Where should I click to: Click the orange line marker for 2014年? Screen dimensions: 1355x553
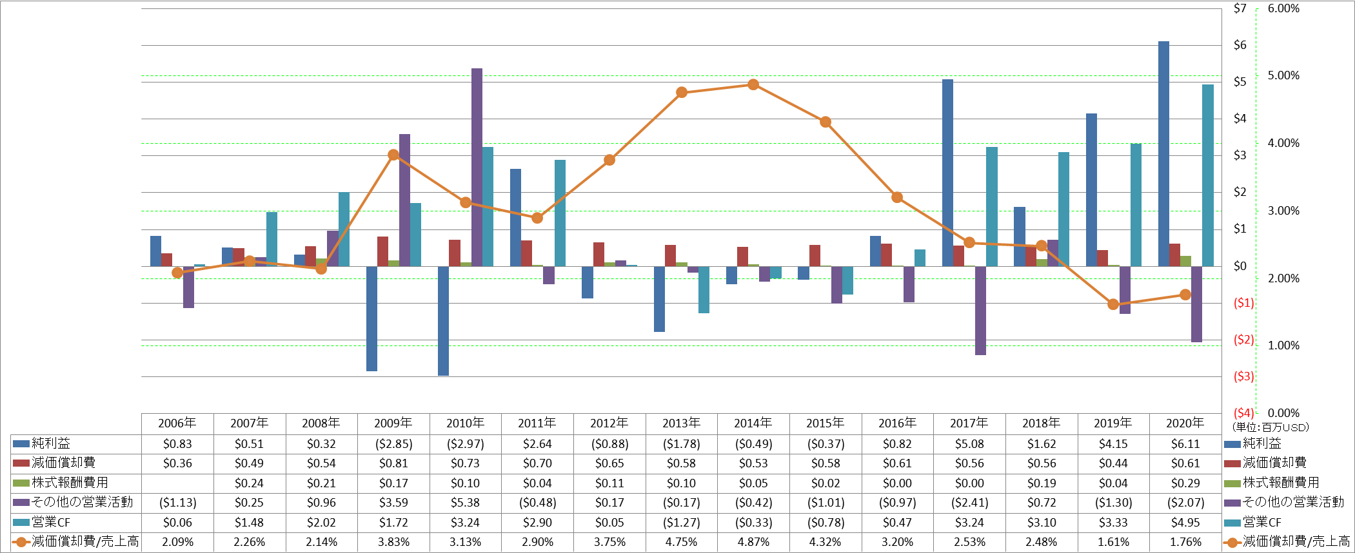[x=753, y=84]
